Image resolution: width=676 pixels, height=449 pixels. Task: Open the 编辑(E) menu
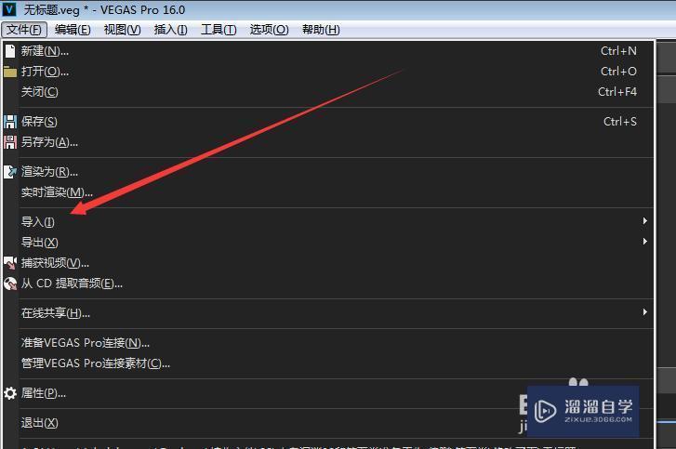(73, 30)
